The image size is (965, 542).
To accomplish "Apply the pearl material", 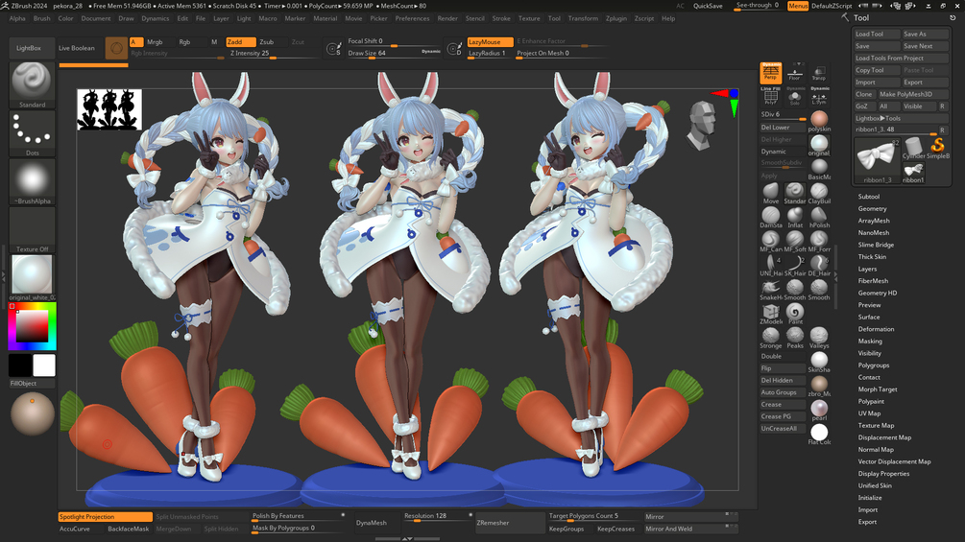I will click(819, 410).
